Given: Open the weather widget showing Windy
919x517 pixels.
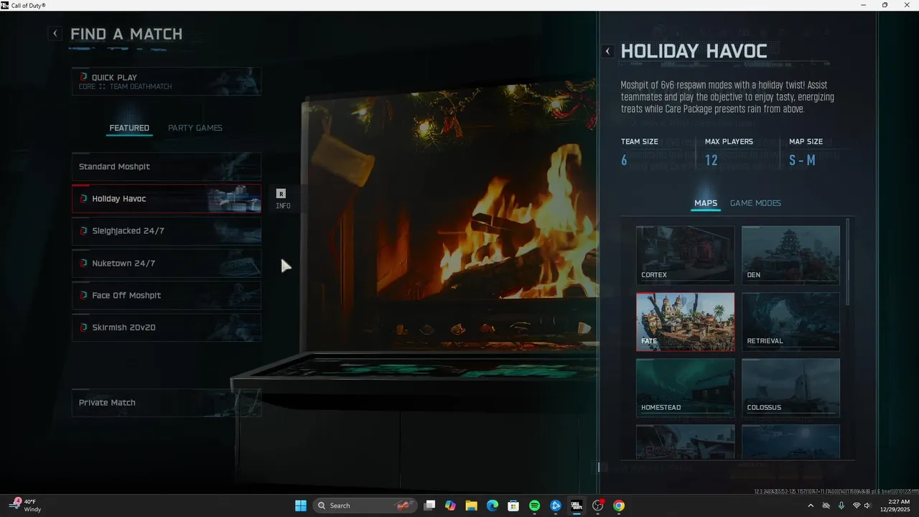Looking at the screenshot, I should pyautogui.click(x=25, y=506).
